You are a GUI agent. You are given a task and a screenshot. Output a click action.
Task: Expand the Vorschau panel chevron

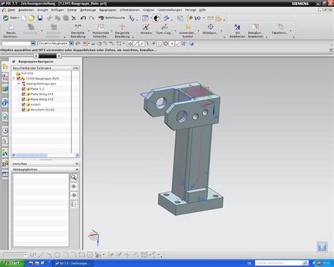pos(77,163)
